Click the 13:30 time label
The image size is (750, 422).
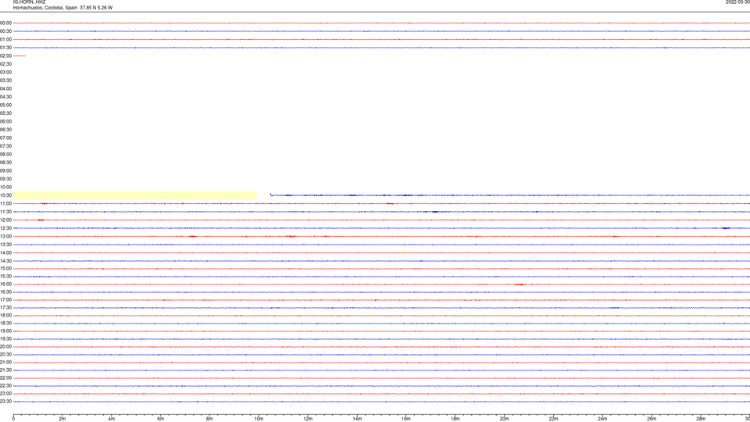coord(5,245)
